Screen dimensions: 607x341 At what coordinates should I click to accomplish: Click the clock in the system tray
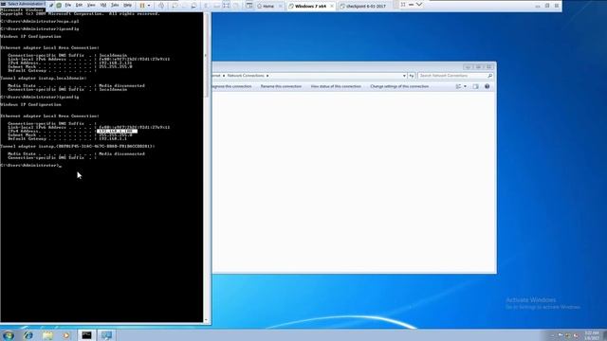click(592, 335)
